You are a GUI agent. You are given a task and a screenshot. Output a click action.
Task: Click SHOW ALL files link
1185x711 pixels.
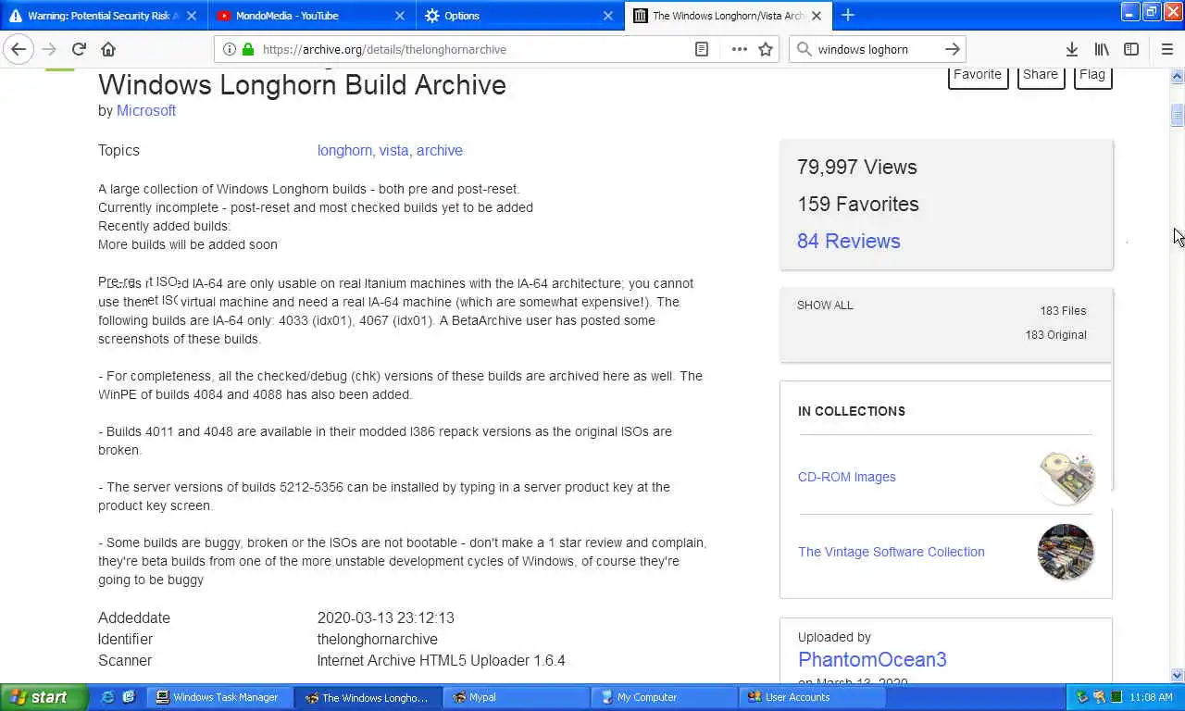(825, 306)
